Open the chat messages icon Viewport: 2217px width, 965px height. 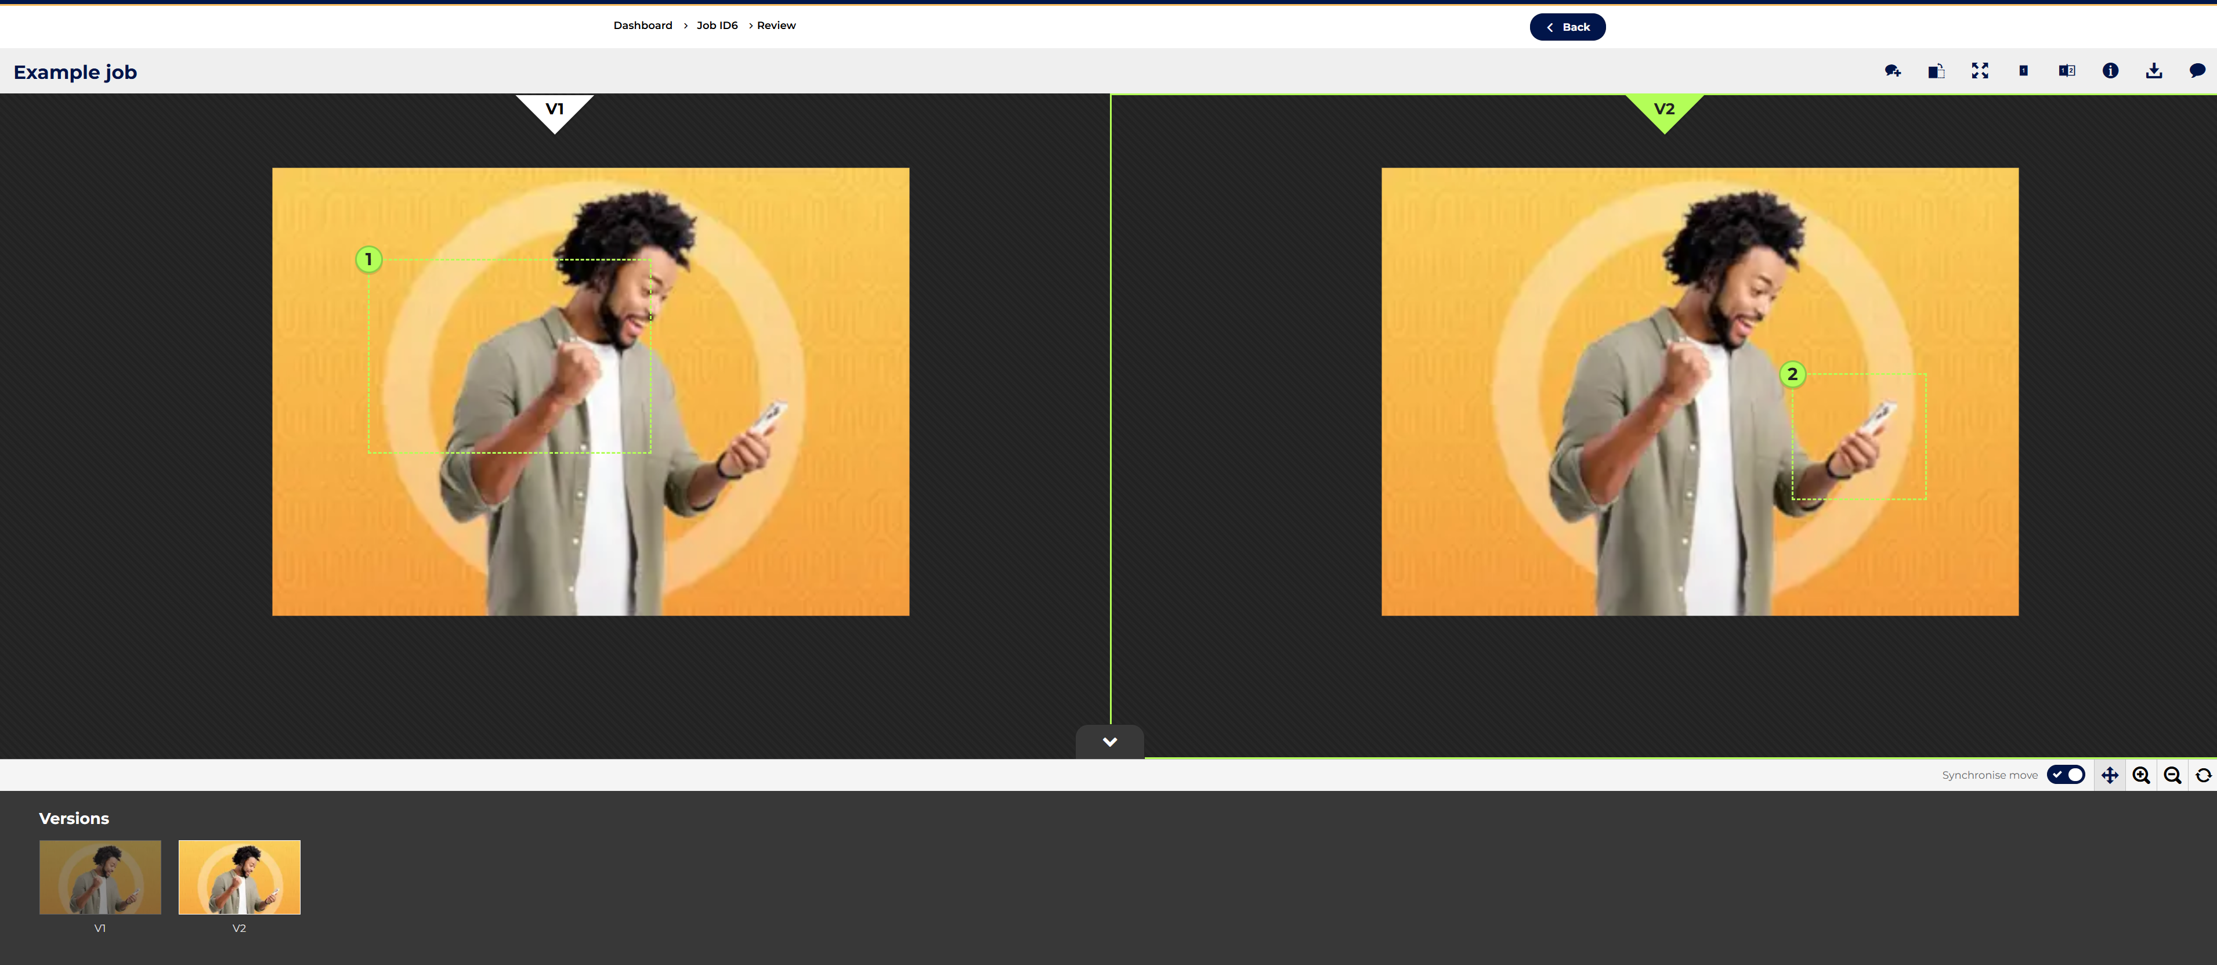(x=2197, y=71)
